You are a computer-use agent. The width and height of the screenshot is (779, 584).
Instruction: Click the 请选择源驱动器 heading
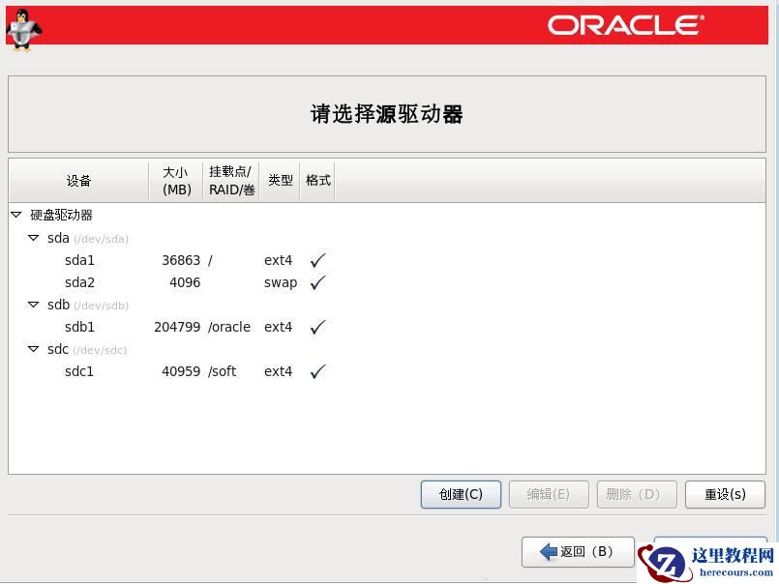click(x=386, y=114)
